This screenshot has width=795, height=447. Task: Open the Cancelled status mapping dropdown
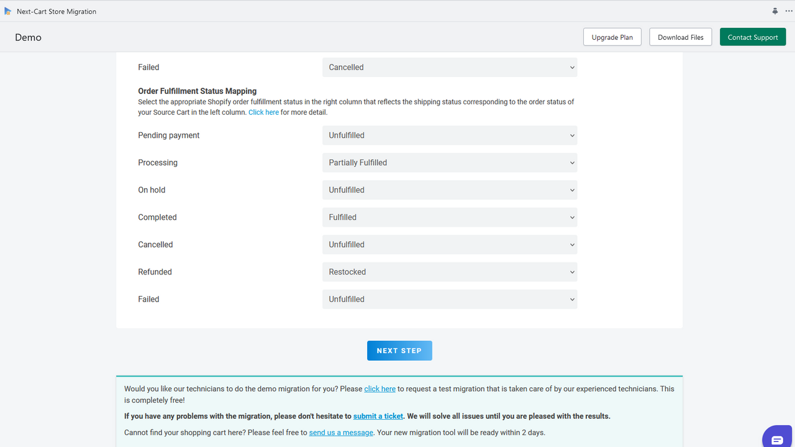click(x=450, y=244)
